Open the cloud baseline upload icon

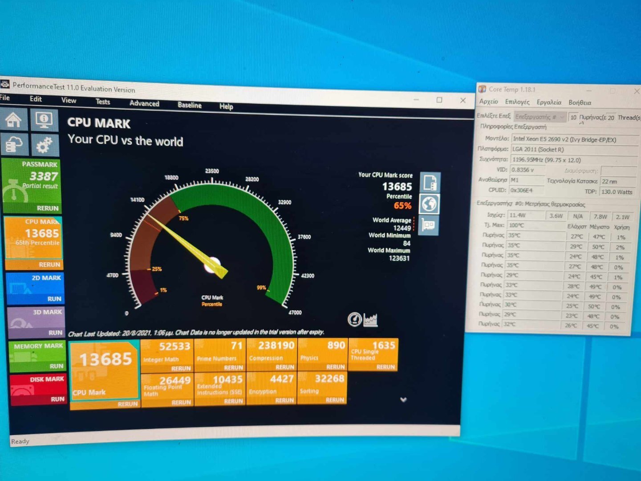point(14,144)
